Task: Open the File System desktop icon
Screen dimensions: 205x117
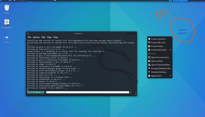Action: tap(7, 22)
